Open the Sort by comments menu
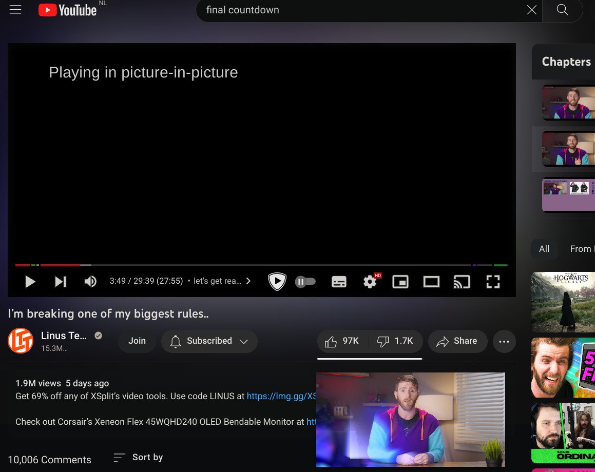This screenshot has height=472, width=595. coord(139,457)
